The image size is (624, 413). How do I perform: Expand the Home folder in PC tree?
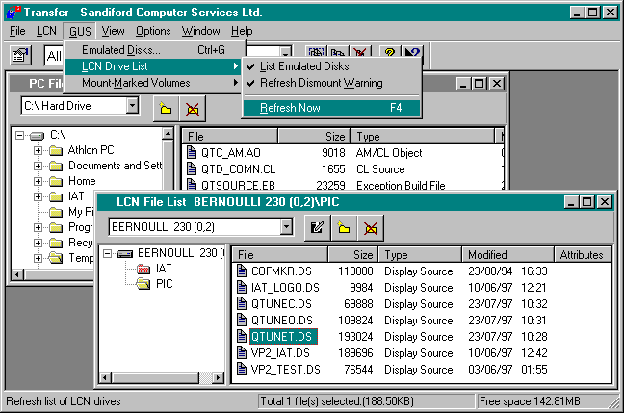coord(38,181)
